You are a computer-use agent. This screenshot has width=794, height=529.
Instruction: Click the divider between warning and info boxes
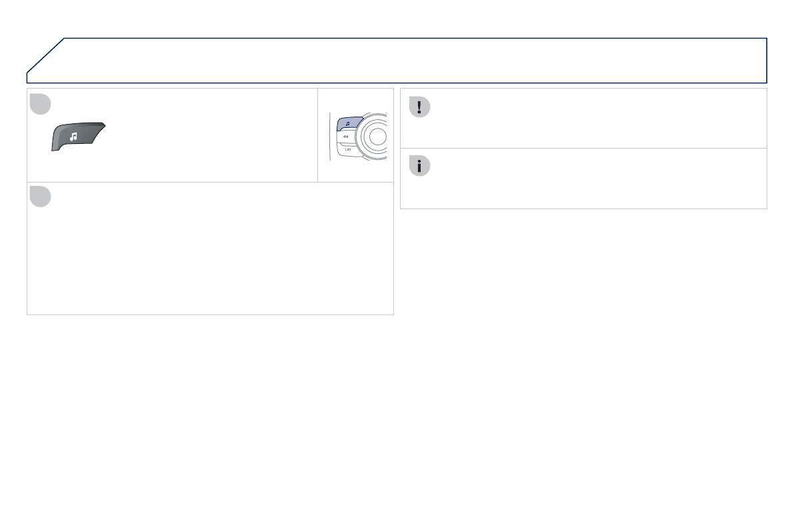583,148
